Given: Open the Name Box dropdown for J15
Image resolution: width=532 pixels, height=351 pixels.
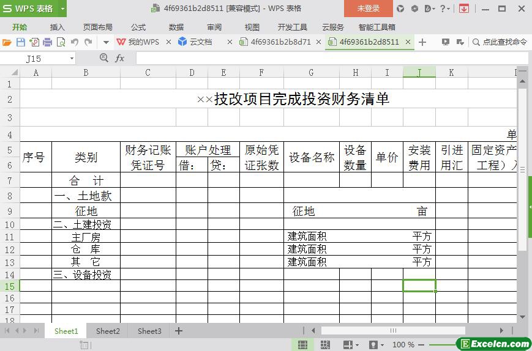Looking at the screenshot, I should click(72, 59).
